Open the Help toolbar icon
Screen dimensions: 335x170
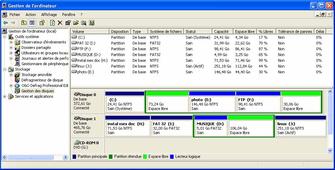point(42,23)
